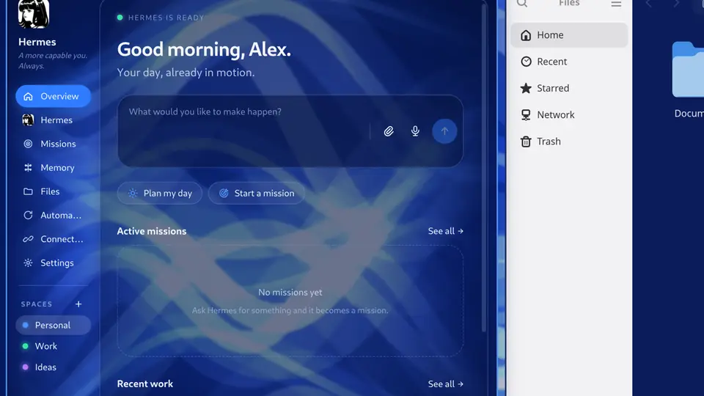Click the Starred star icon in Files
The height and width of the screenshot is (396, 704).
click(x=526, y=88)
